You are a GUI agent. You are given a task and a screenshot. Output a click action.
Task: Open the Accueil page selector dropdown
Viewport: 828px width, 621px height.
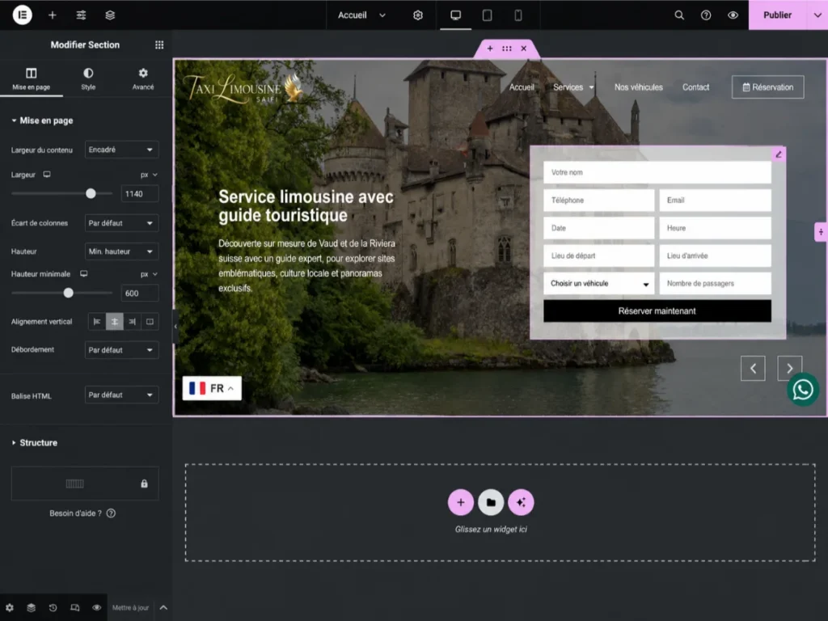click(x=361, y=15)
